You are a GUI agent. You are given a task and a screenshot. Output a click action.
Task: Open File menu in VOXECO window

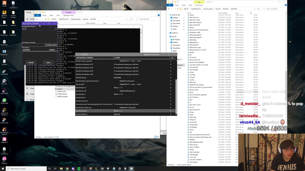(77, 55)
